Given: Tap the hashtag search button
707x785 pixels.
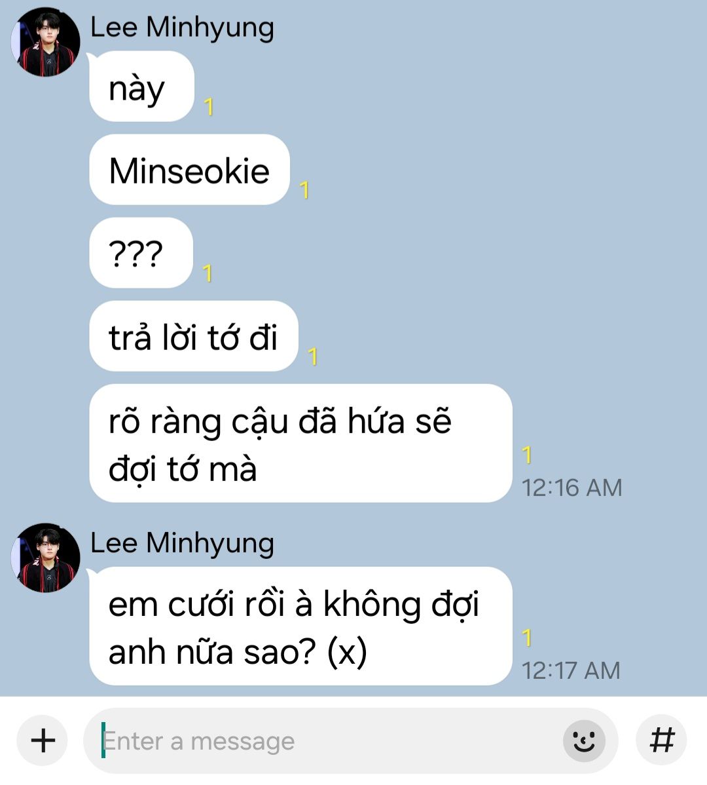Looking at the screenshot, I should [x=661, y=740].
